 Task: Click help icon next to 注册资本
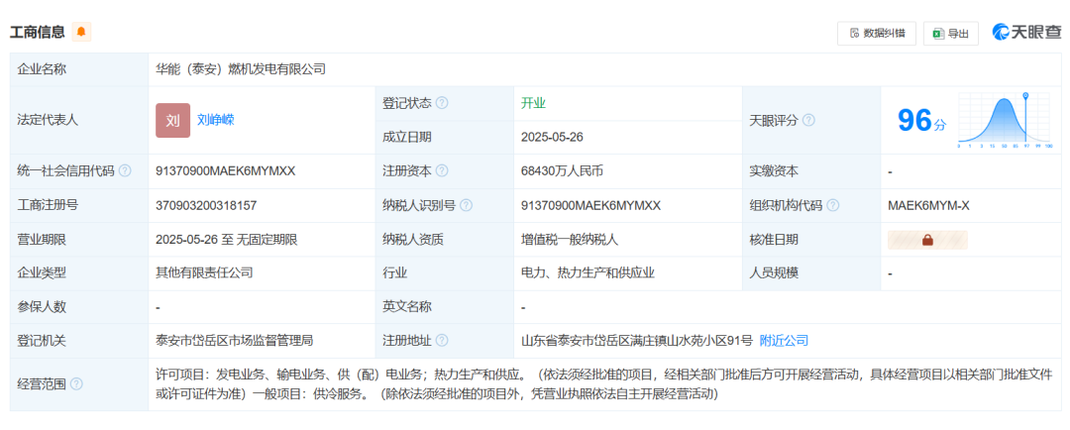tap(442, 171)
